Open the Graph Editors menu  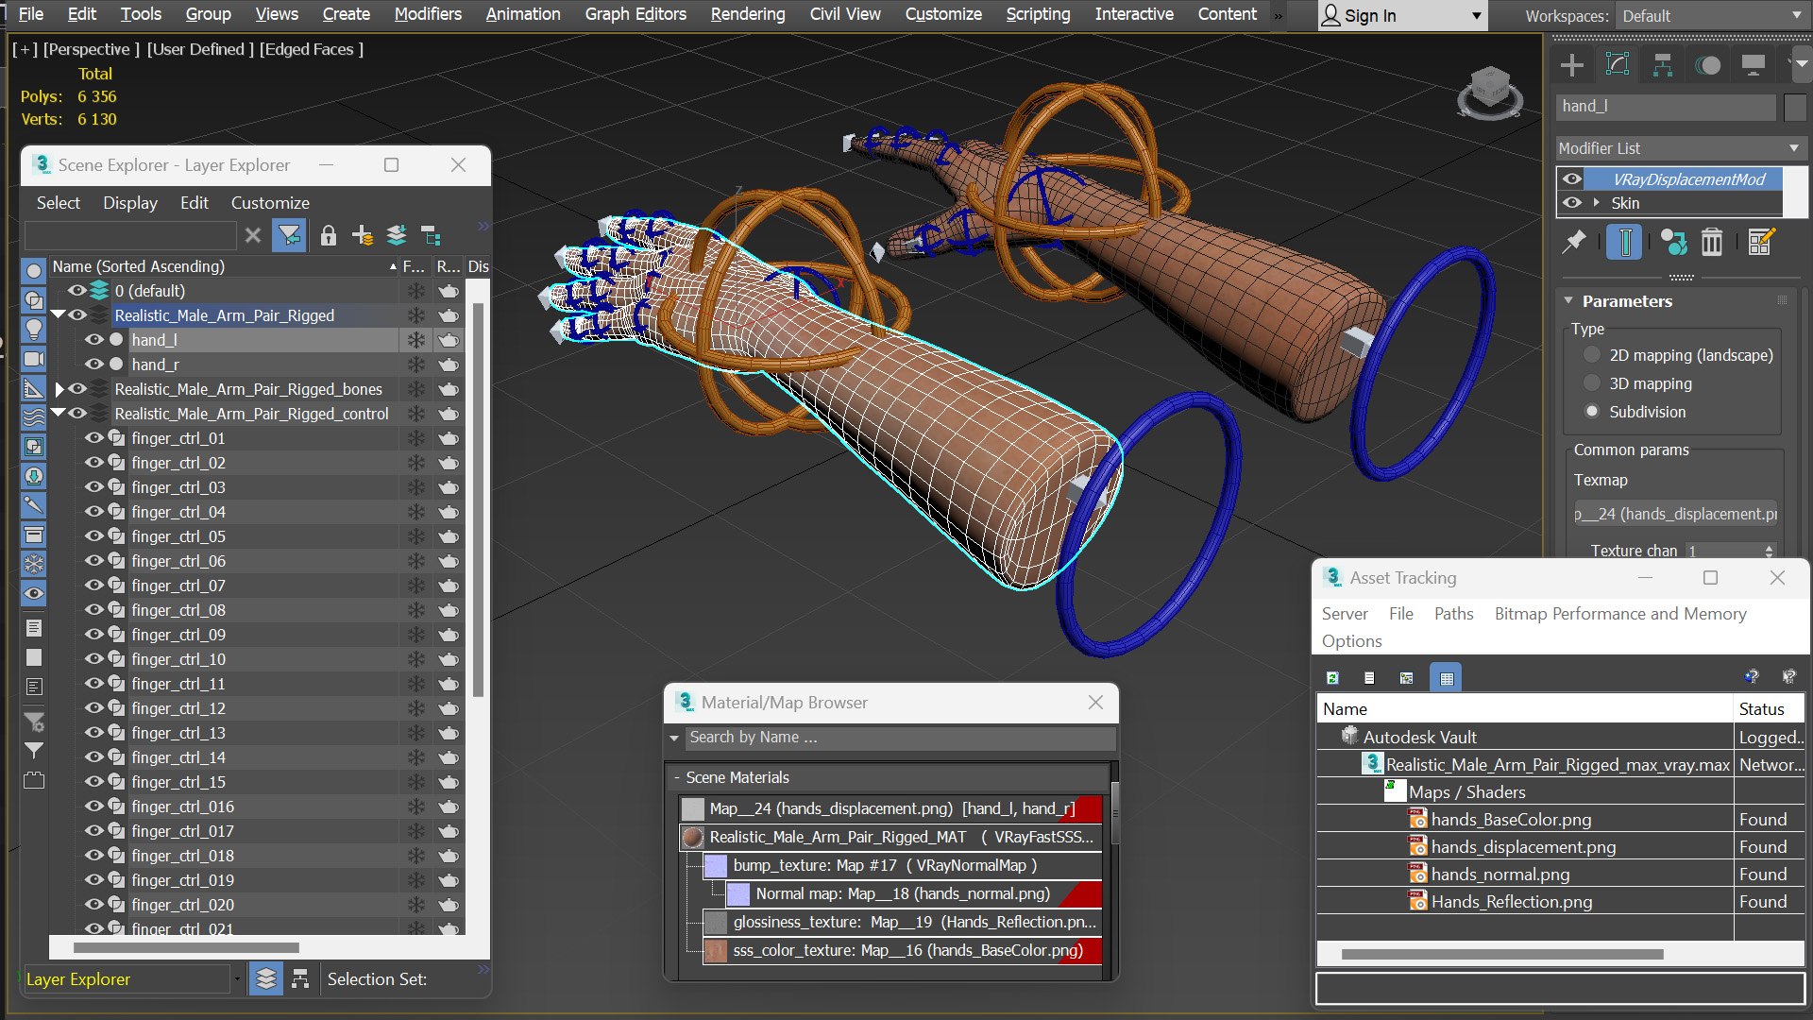635,14
